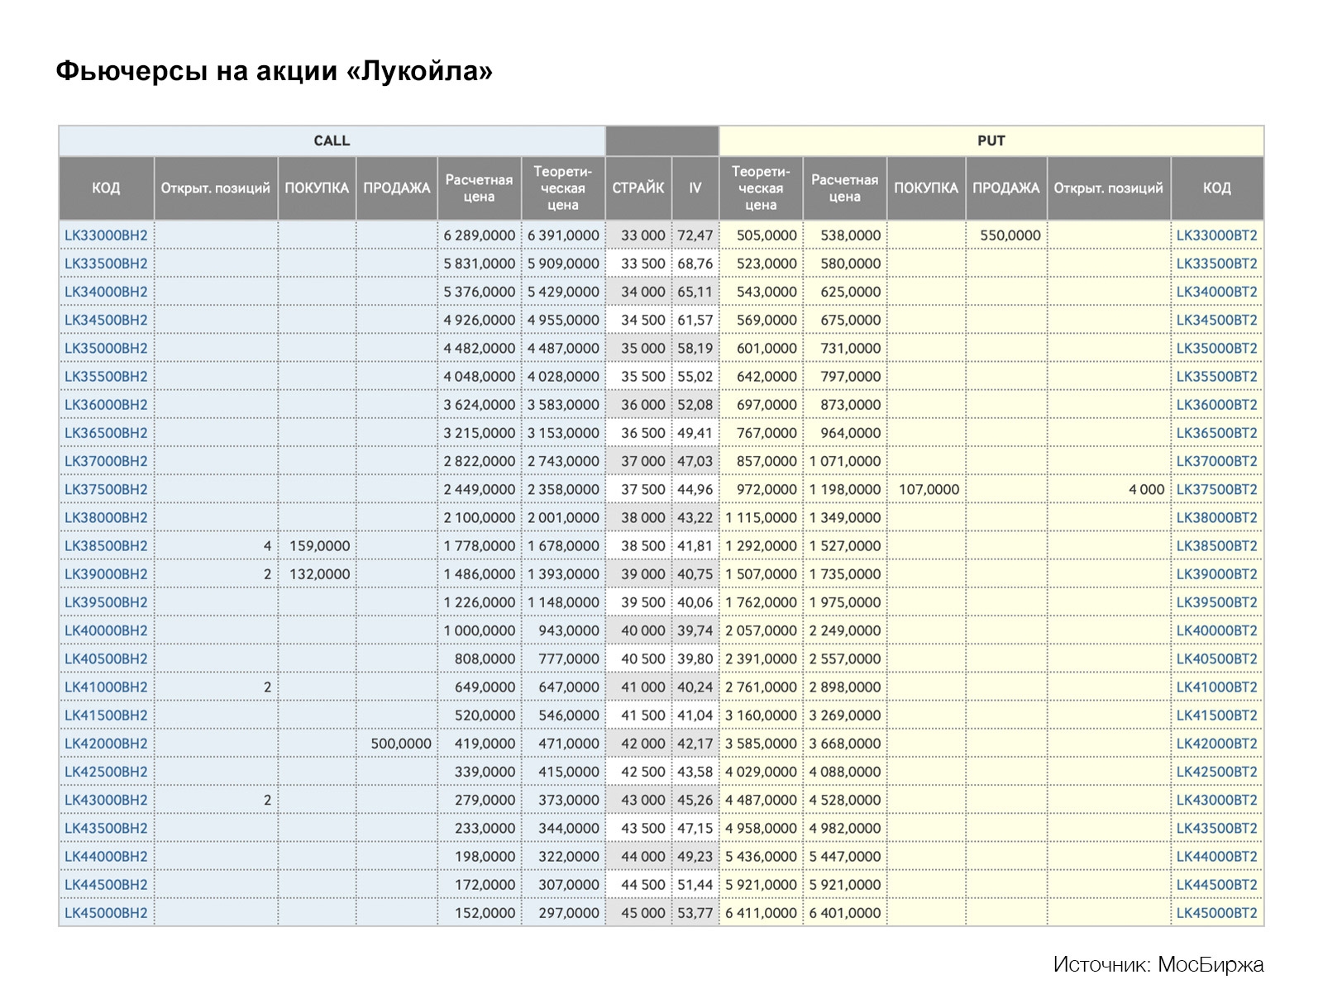Viewport: 1323px width, 1008px height.
Task: Select call settlement price 1 000,0000
Action: click(480, 630)
